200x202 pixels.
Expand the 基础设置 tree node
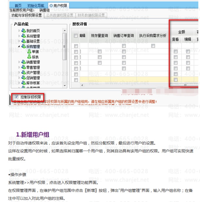pos(19,41)
